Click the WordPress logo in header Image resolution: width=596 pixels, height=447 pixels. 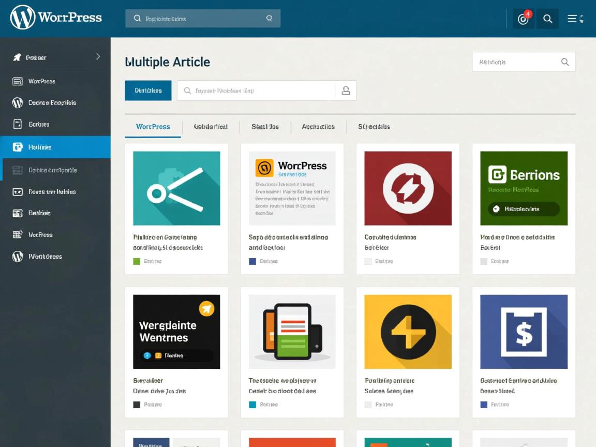pyautogui.click(x=23, y=18)
